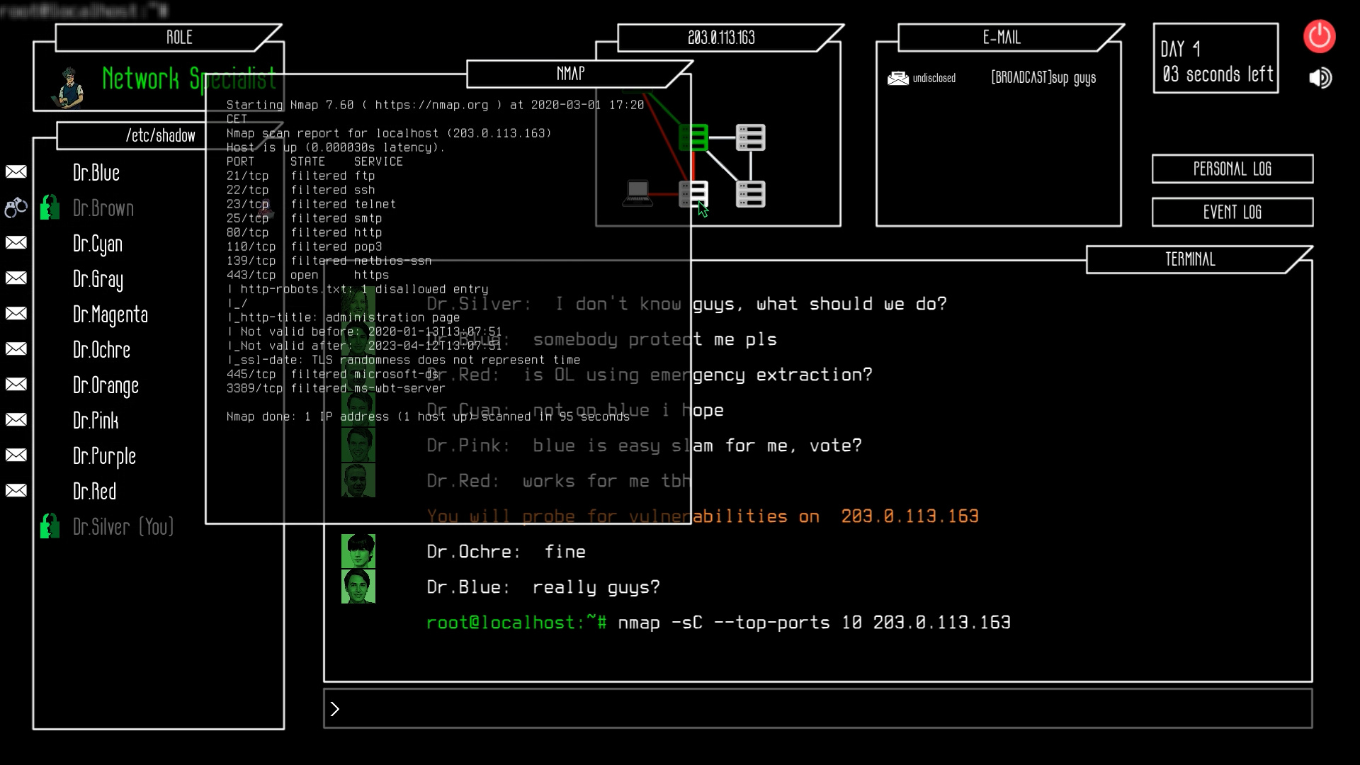This screenshot has height=765, width=1360.
Task: Toggle the padlock next to Dr.Silver (You)
Action: coord(49,526)
